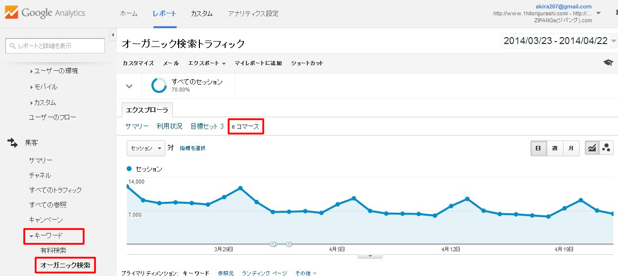
Task: Click the search reports input field
Action: point(55,46)
